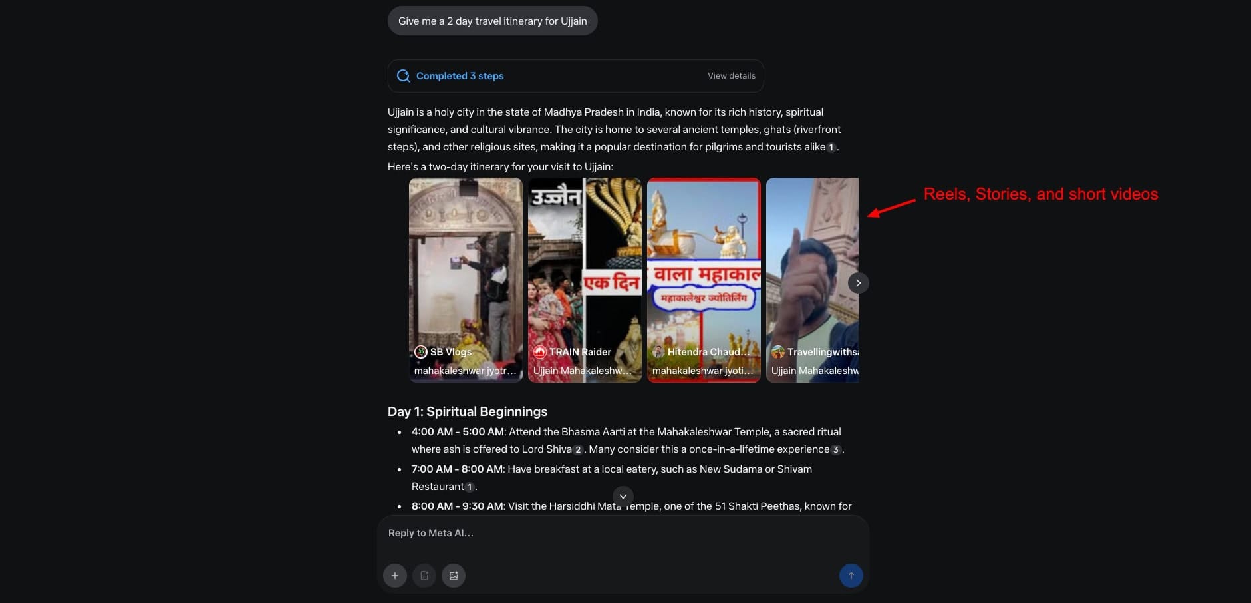The width and height of the screenshot is (1251, 603).
Task: Jump to bottom using down-chevron button
Action: [x=623, y=496]
